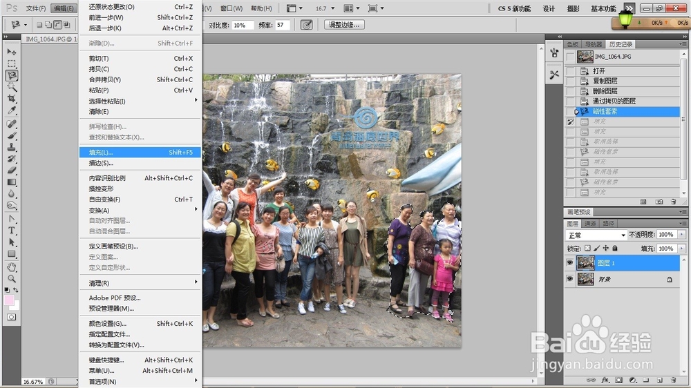Image resolution: width=691 pixels, height=388 pixels.
Task: Select the Hand tool
Action: point(12,267)
